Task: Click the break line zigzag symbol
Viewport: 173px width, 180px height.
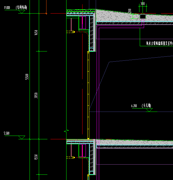Action: [66, 131]
